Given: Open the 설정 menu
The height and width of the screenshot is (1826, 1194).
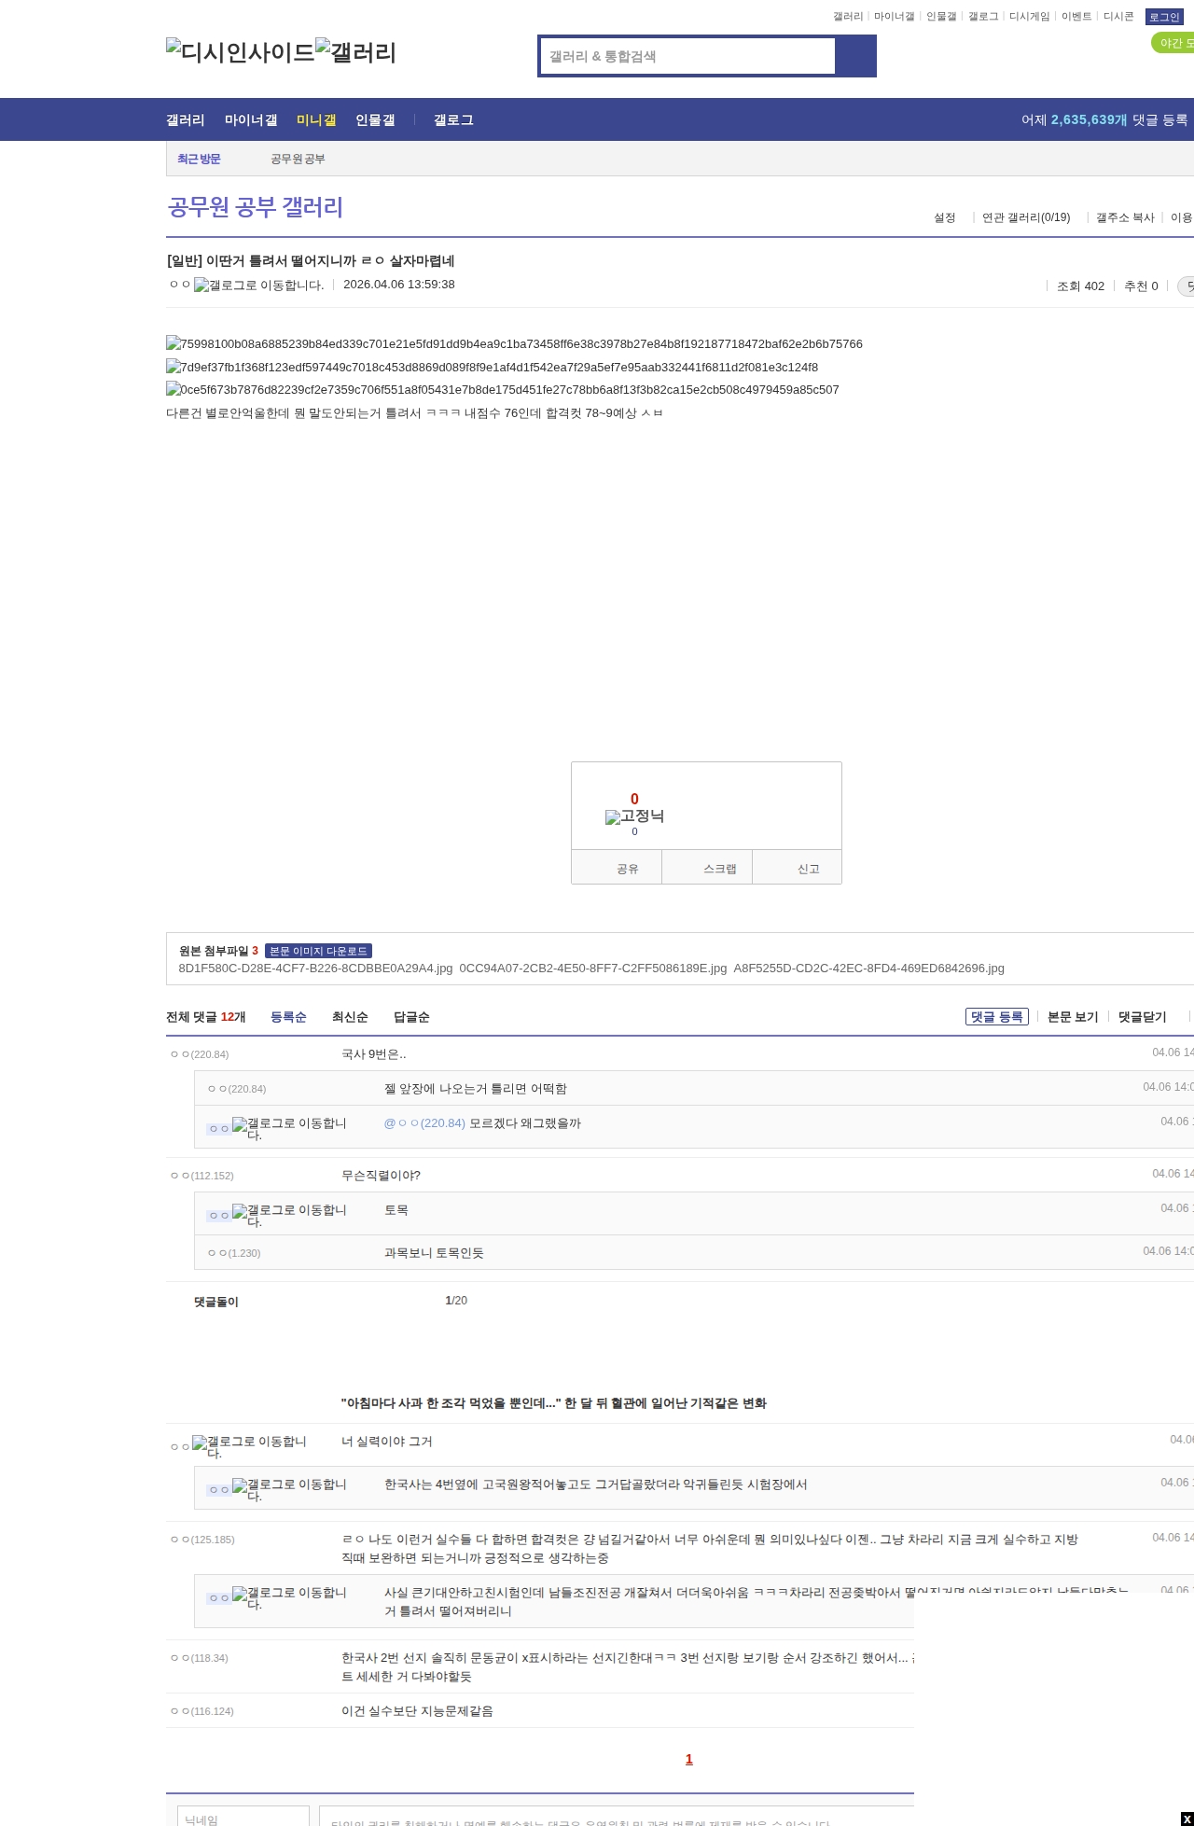Looking at the screenshot, I should [x=945, y=217].
